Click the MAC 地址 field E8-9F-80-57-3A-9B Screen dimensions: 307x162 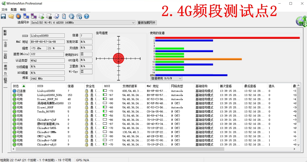click(47, 42)
